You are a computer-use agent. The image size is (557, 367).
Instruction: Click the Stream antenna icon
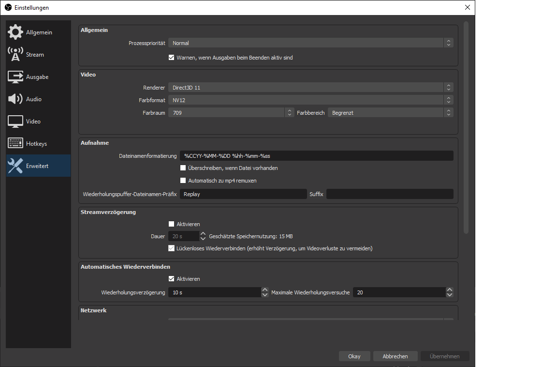point(15,54)
